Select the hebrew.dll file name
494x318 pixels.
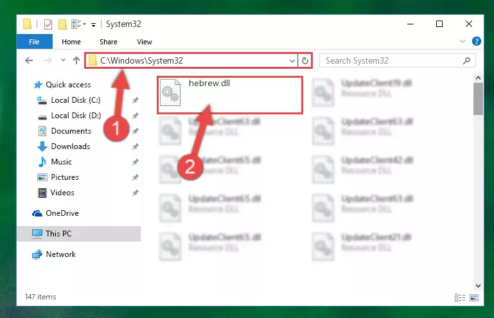click(x=209, y=84)
